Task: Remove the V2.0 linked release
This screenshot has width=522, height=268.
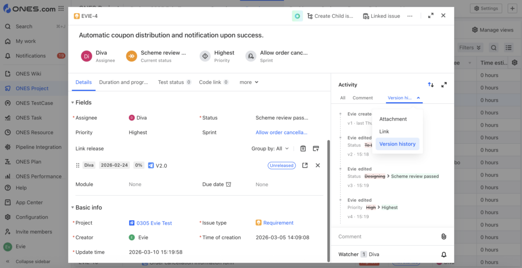Action: (318, 165)
